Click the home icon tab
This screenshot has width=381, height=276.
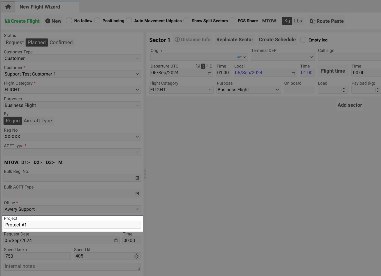[x=7, y=7]
